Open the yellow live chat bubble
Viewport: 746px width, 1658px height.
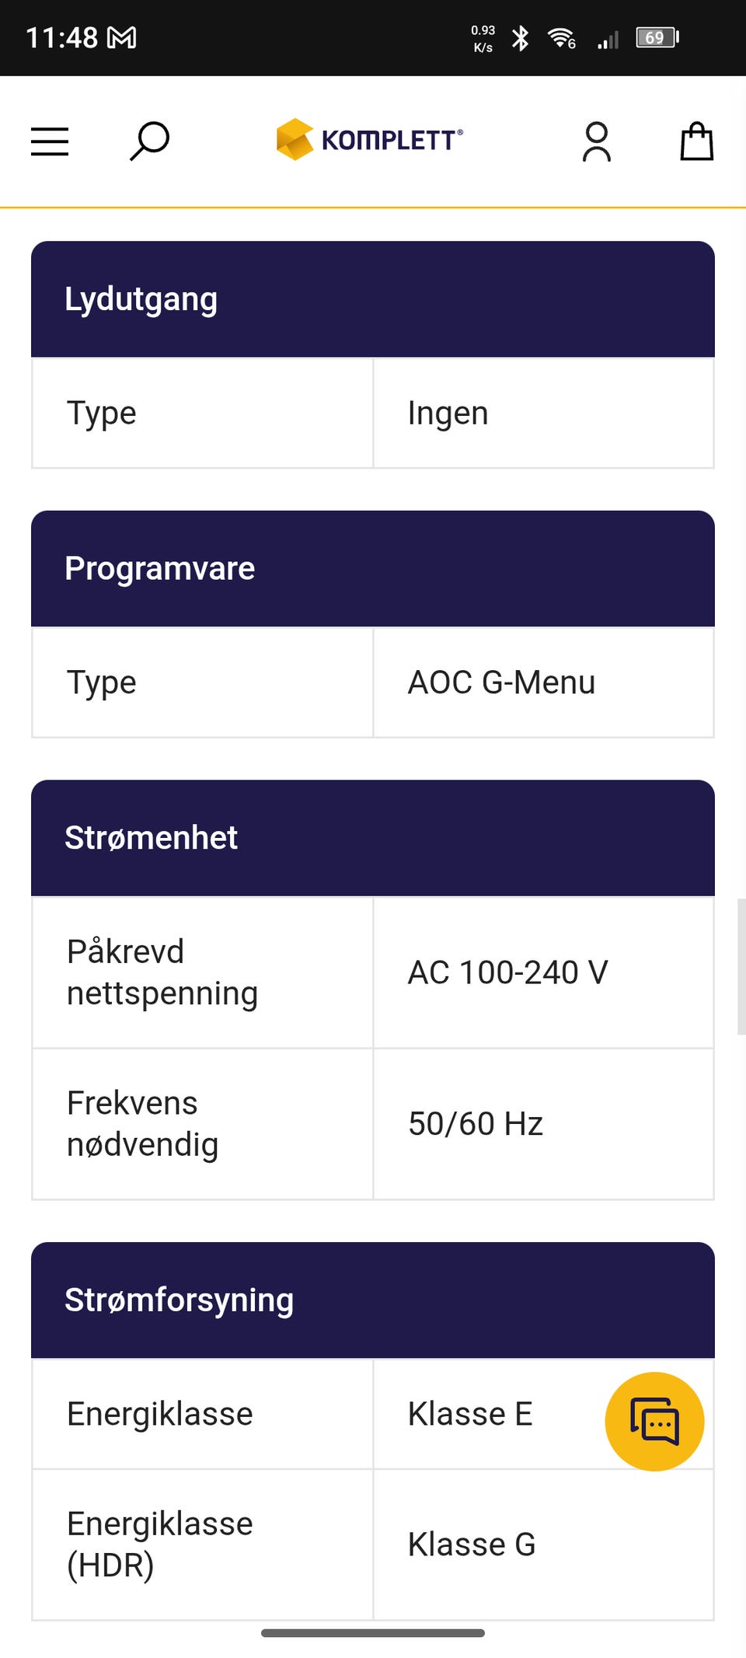[654, 1421]
